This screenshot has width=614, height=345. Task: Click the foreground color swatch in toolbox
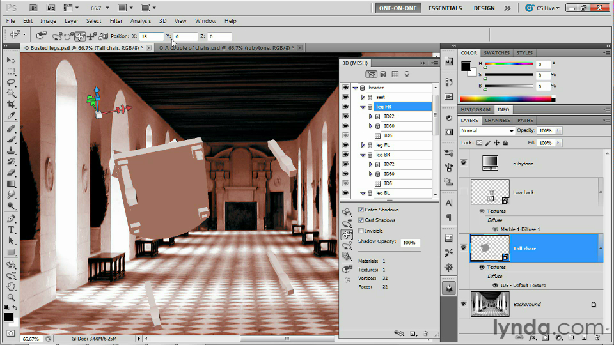[8, 318]
